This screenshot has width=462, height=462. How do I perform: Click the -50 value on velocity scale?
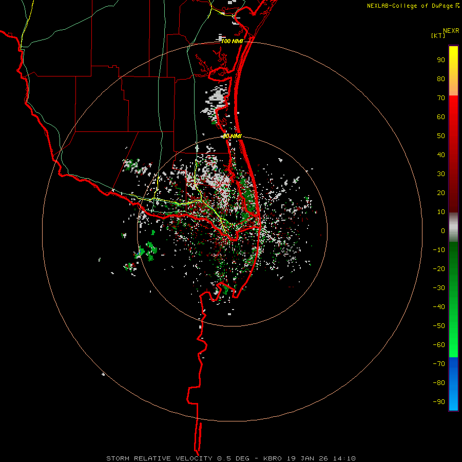439,326
